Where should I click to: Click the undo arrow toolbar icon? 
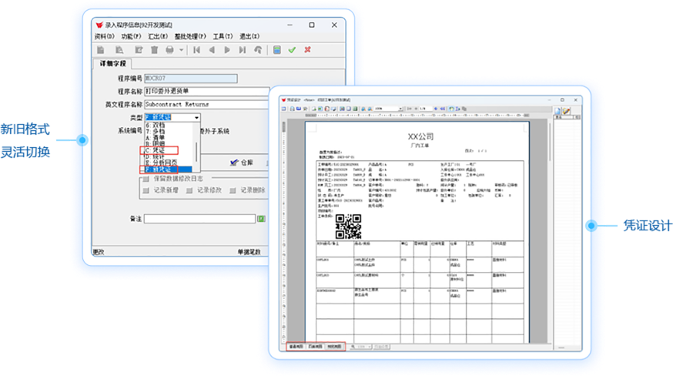258,50
